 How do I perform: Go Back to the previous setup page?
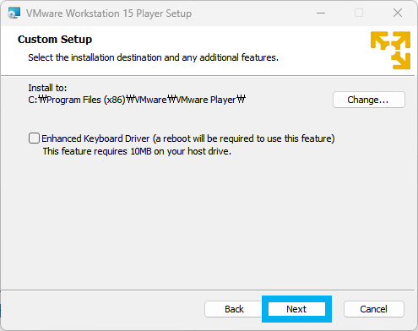pos(234,309)
